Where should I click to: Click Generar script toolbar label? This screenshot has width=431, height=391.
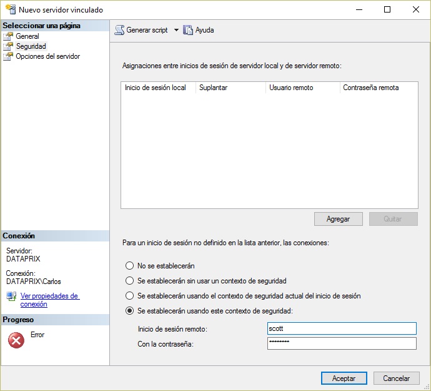coord(147,30)
